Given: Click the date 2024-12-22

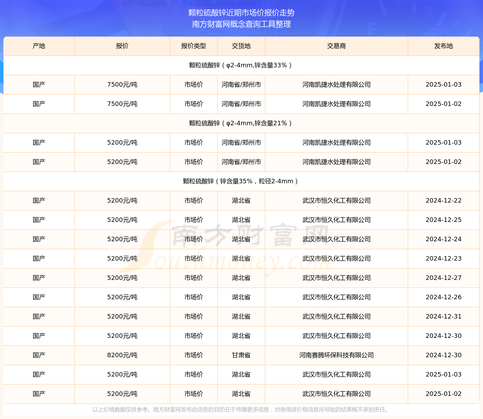Looking at the screenshot, I should click(x=443, y=201).
